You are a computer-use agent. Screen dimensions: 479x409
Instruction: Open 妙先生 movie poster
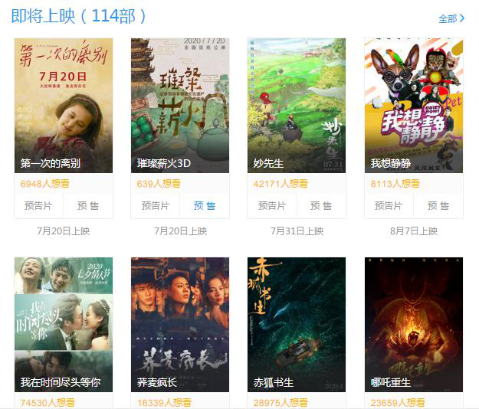(x=297, y=105)
